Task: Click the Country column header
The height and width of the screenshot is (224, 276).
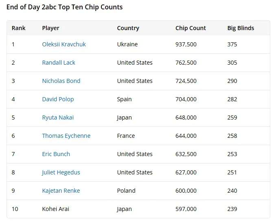Action: coord(128,28)
